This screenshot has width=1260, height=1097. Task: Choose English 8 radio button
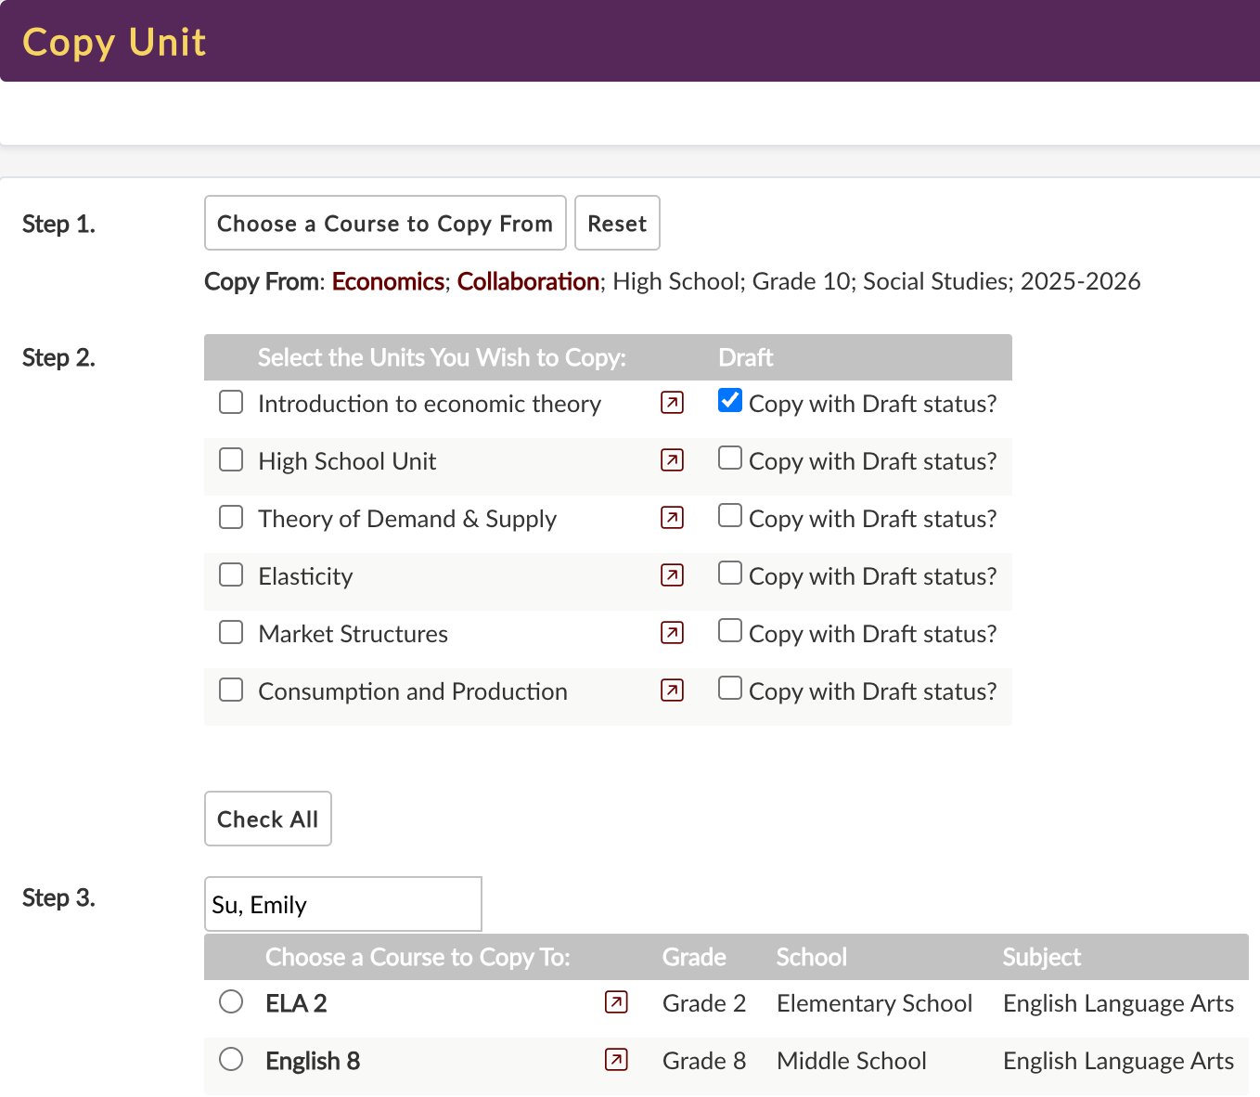[x=231, y=1059]
